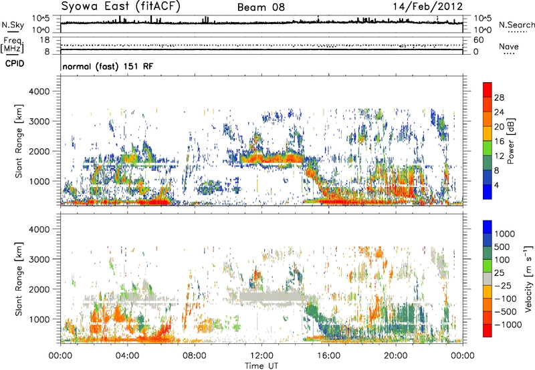Click the '16' tick on power colorbar
Screen dimensions: 535x370
(499, 142)
